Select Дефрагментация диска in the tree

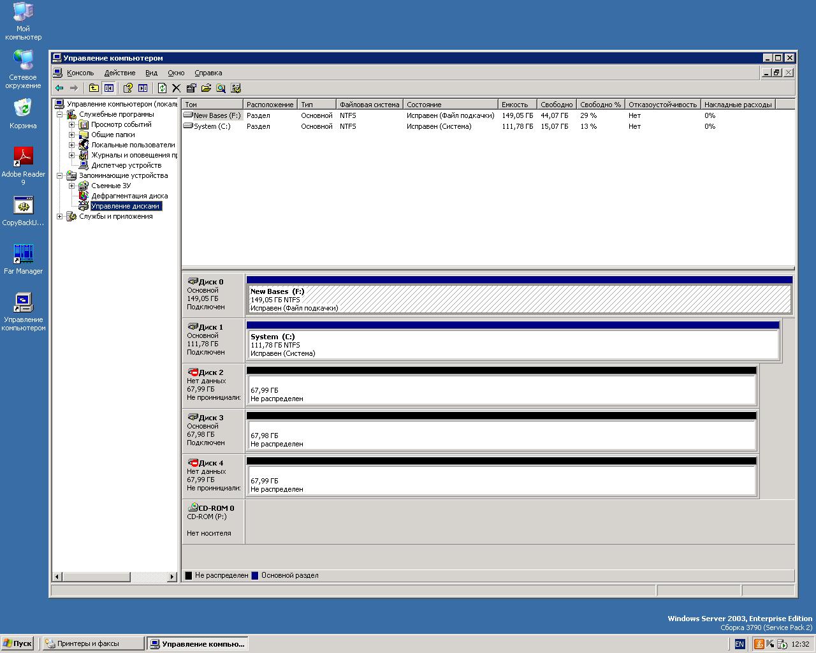[129, 196]
